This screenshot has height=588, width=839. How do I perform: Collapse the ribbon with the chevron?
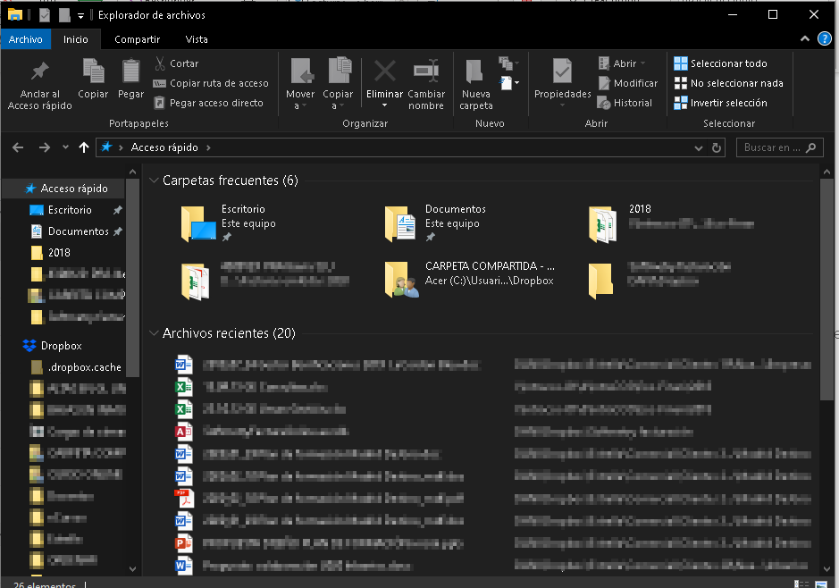pos(805,39)
